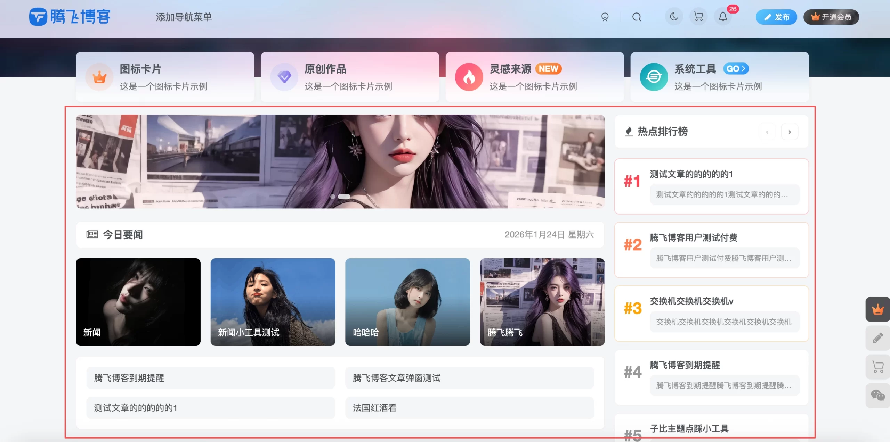Click the cart icon in the floating sidebar
The image size is (890, 442).
[878, 367]
